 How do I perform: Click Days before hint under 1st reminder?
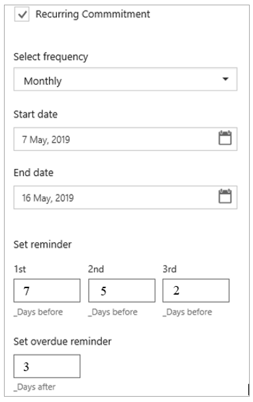click(x=38, y=312)
